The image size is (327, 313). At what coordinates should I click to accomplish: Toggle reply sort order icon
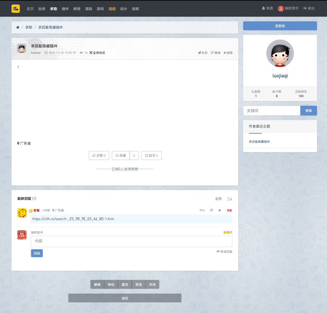[230, 199]
